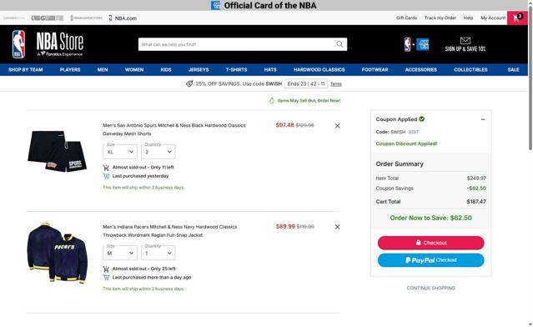The width and height of the screenshot is (533, 327).
Task: Remove the Spurs shorts with X
Action: (x=337, y=126)
